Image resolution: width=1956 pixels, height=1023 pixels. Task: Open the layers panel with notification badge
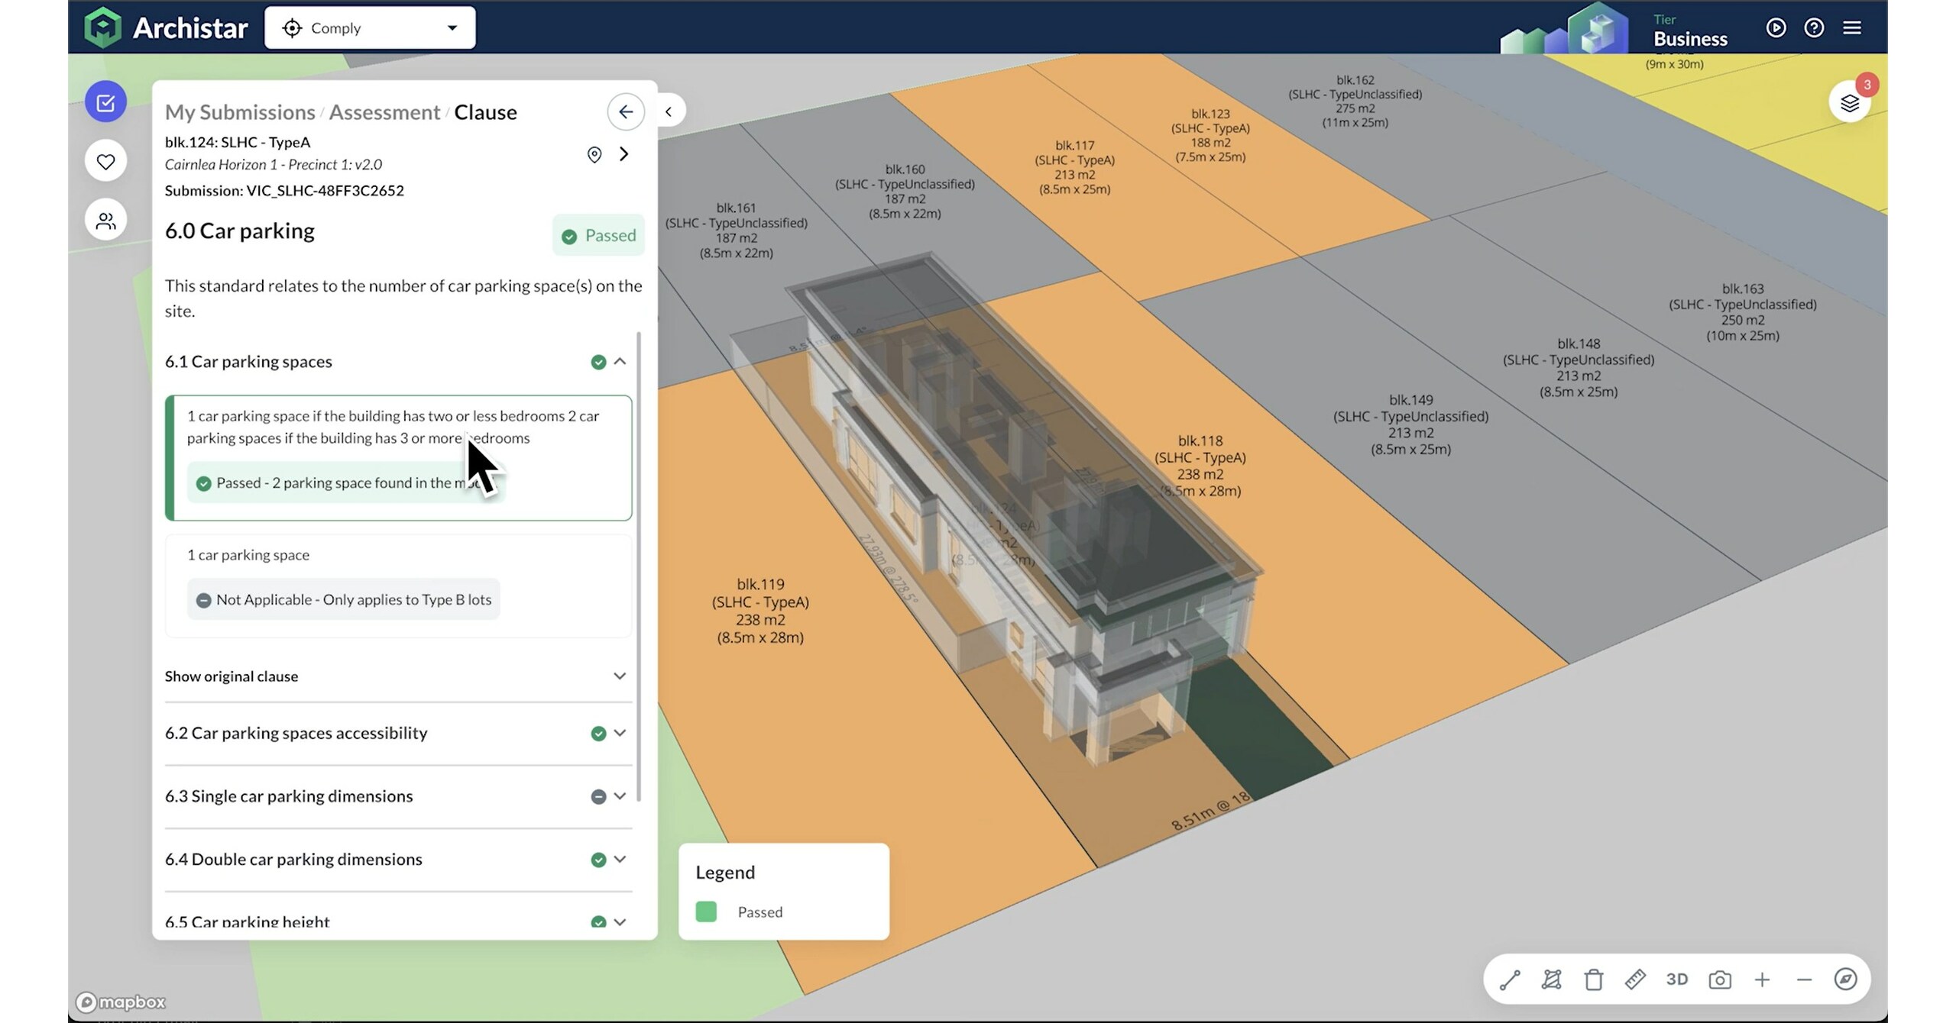pyautogui.click(x=1850, y=102)
